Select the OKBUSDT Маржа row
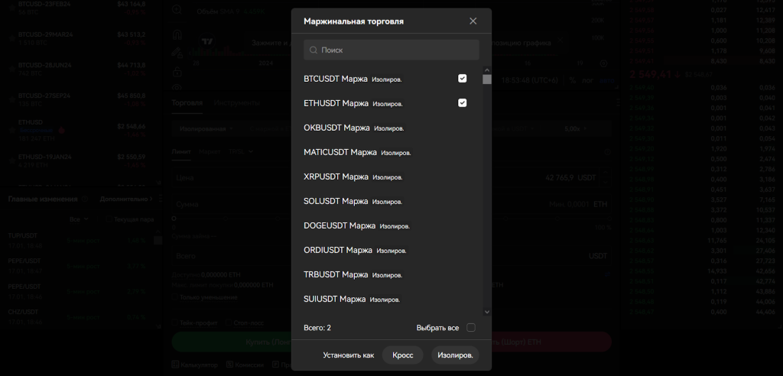The image size is (783, 376). pos(353,128)
